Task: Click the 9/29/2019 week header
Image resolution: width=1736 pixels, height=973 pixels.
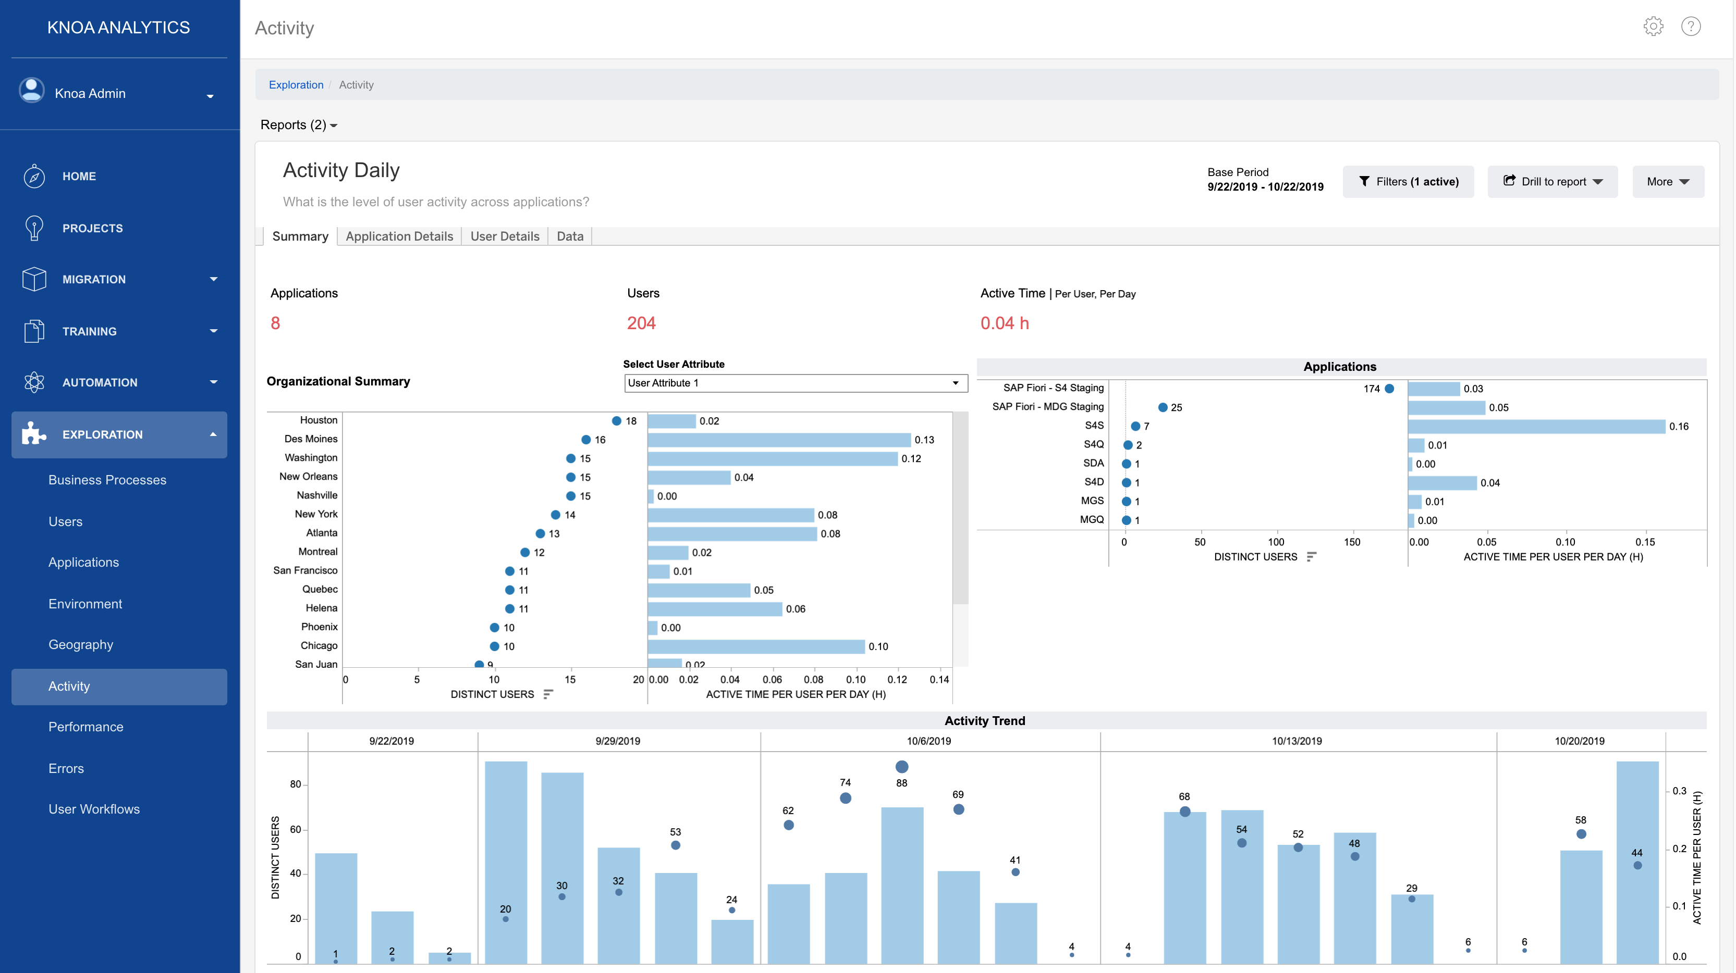Action: 617,741
